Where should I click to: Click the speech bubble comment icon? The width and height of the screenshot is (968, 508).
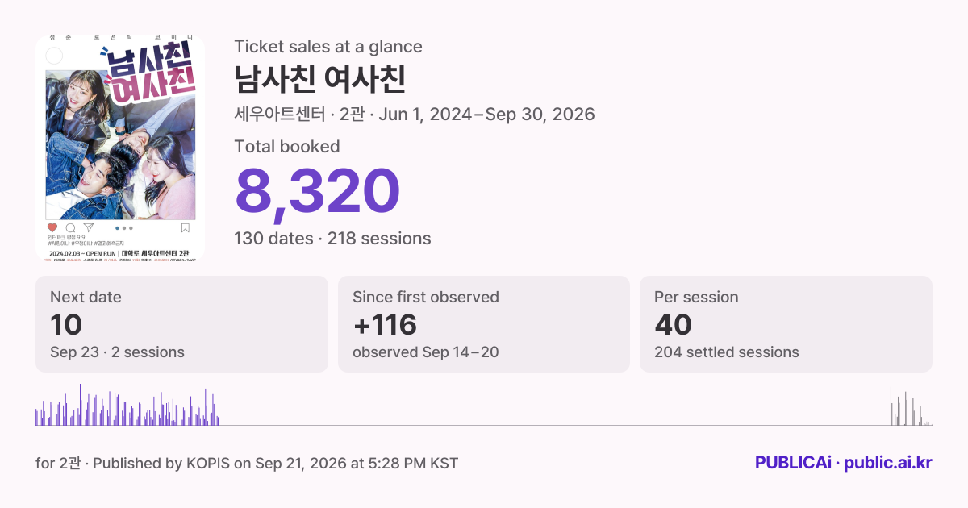tap(71, 228)
